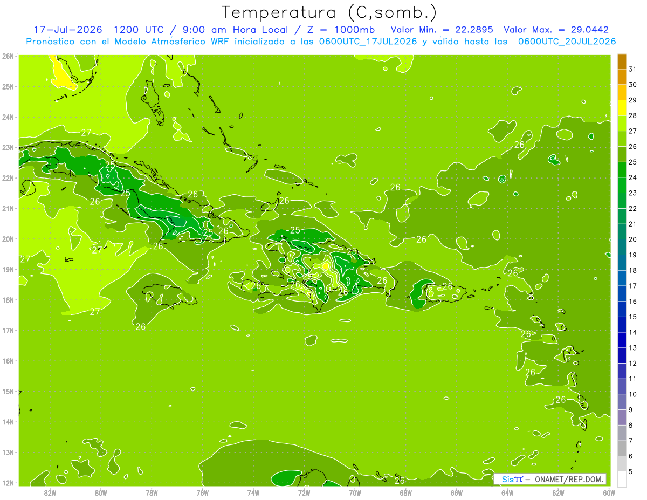647x500 pixels.
Task: Click the legend value '16'
Action: (632, 302)
